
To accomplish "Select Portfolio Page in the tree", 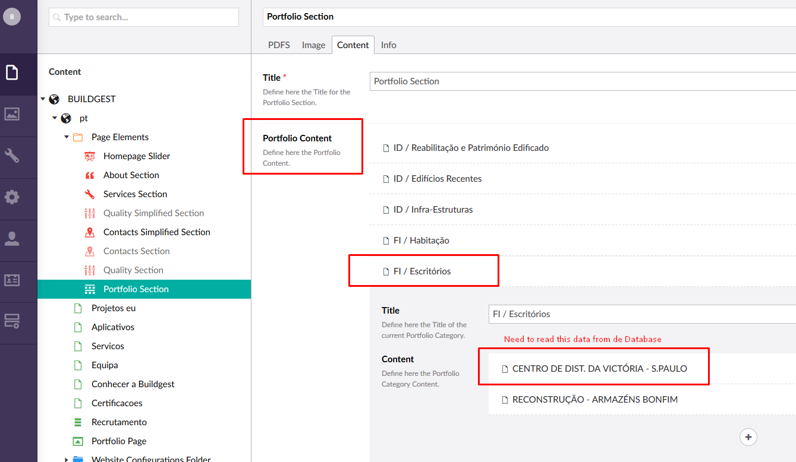I will click(x=119, y=441).
